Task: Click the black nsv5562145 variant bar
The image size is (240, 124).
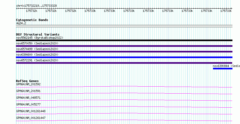Action: pos(124,40)
